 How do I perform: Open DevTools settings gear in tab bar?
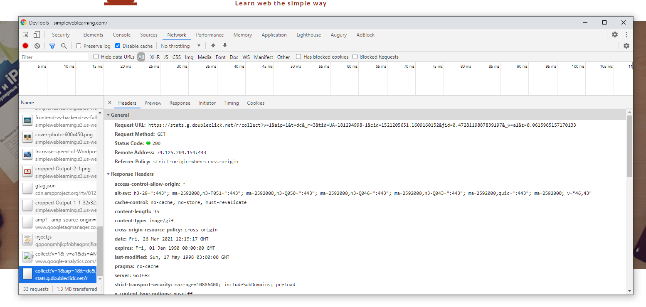tap(615, 35)
